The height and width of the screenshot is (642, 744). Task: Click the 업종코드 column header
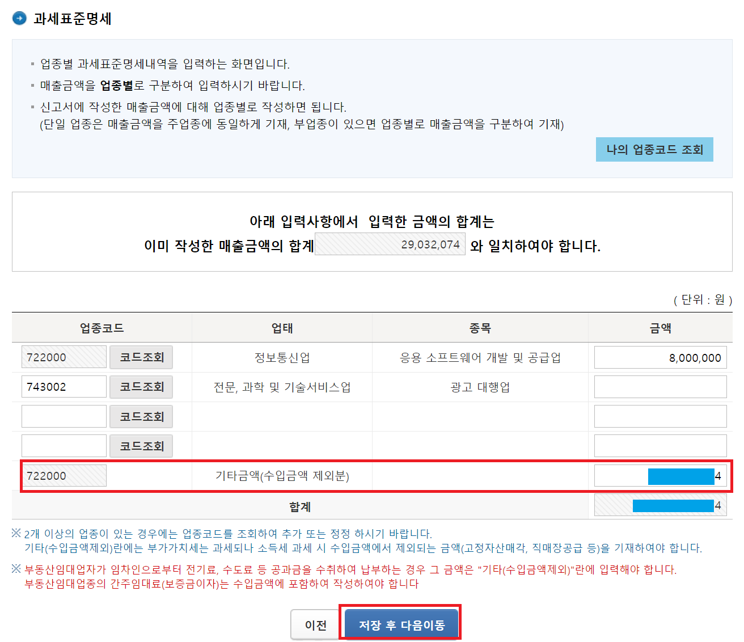[102, 328]
